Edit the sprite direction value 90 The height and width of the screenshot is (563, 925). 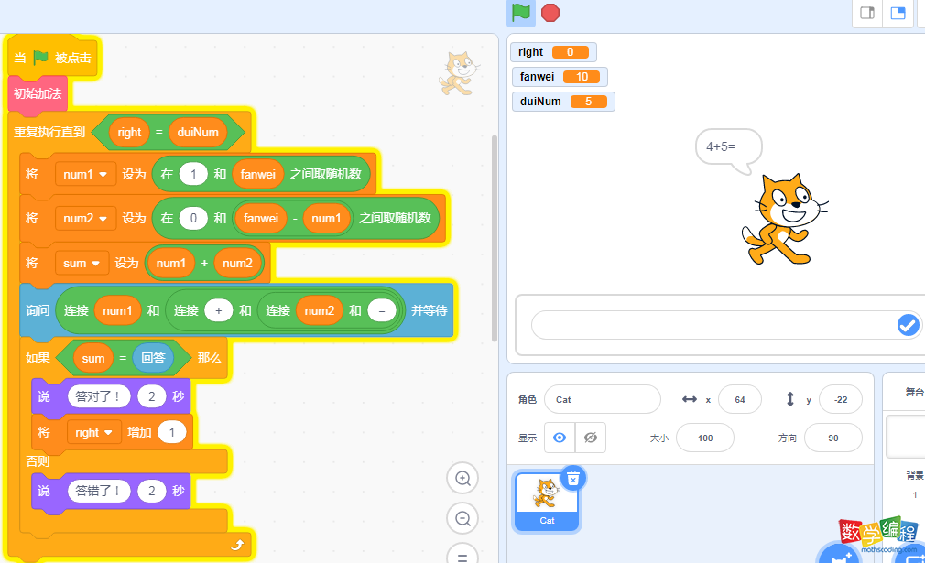(833, 438)
